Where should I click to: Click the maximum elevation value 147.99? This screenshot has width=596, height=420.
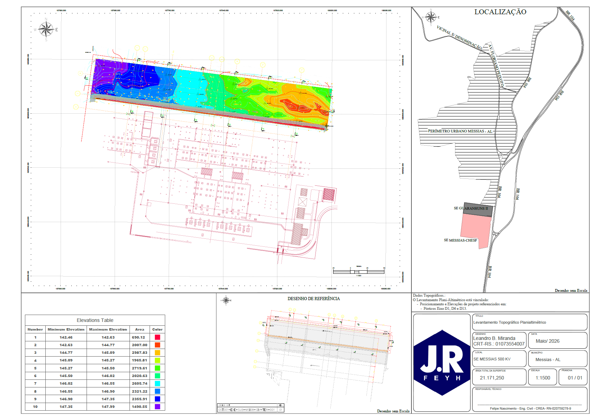coord(108,406)
